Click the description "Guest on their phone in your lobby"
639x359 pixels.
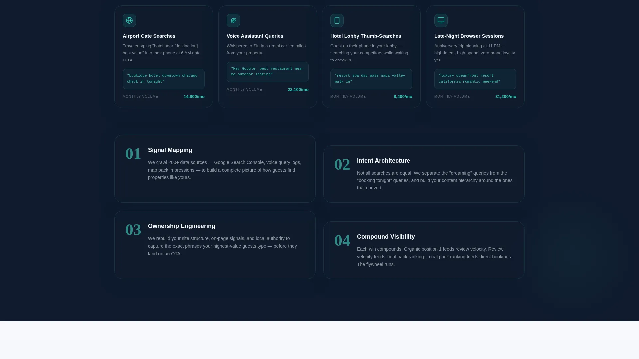[369, 53]
